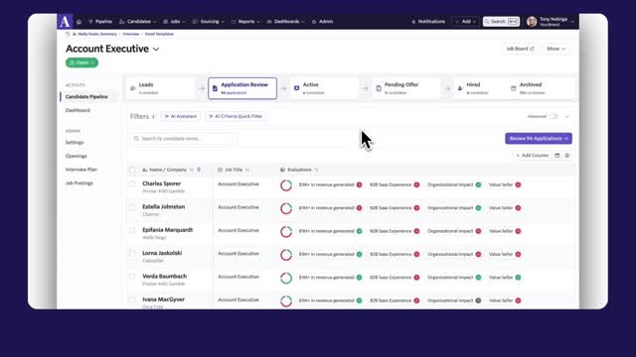Screen dimensions: 636x357
Task: Click Charles Sporer's evaluation score ring
Action: pyautogui.click(x=286, y=185)
